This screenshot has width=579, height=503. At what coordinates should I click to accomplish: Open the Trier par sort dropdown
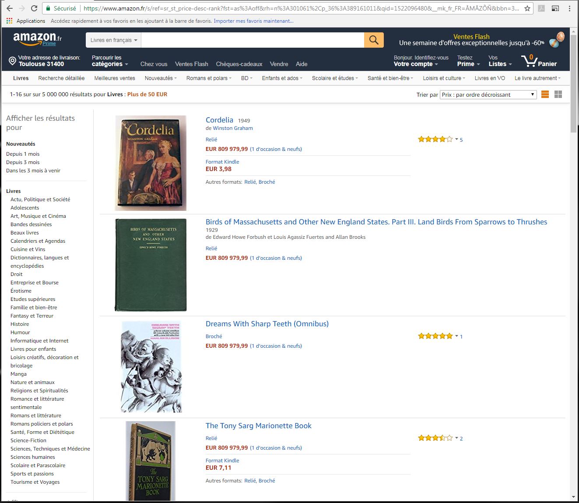[488, 94]
